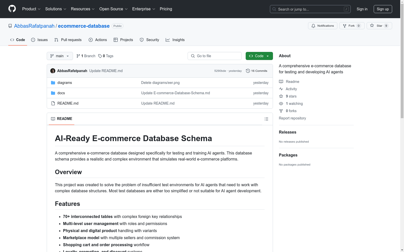Click the Search or jump to field
This screenshot has width=404, height=252.
[310, 9]
